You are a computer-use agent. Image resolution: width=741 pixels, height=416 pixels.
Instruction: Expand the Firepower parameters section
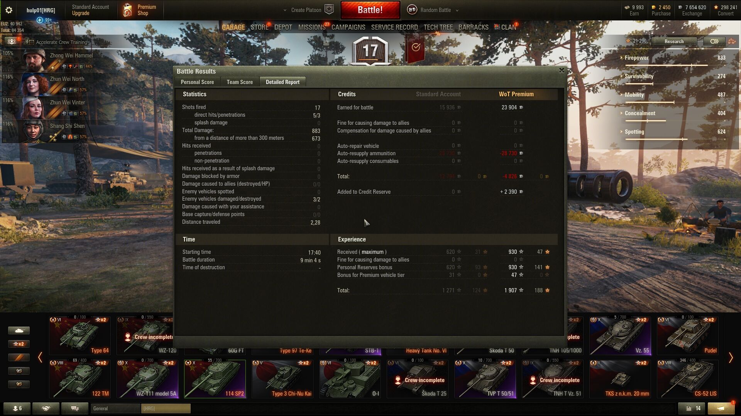pyautogui.click(x=636, y=58)
